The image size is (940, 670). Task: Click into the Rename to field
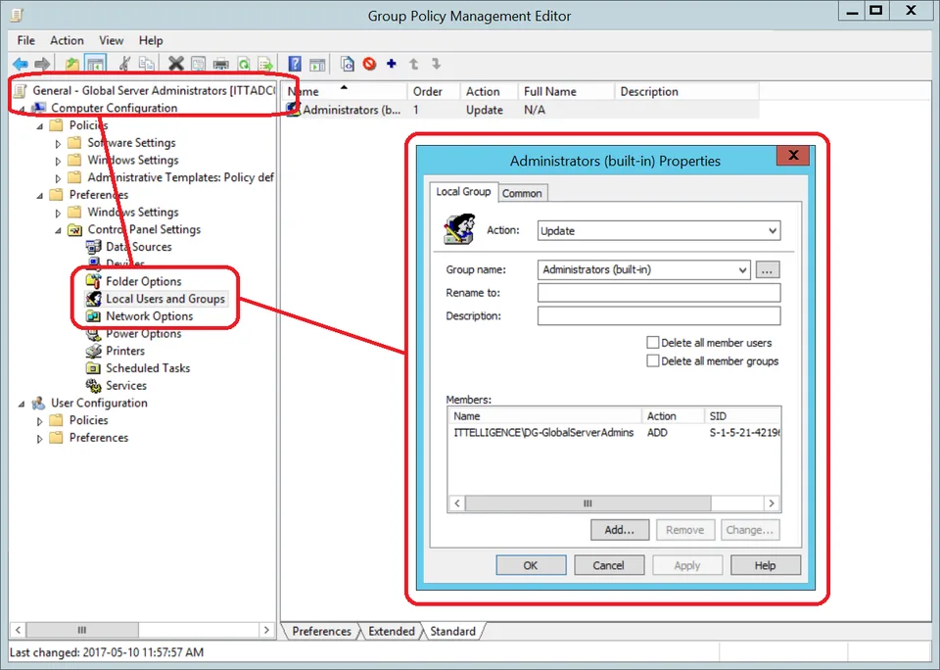pos(659,293)
